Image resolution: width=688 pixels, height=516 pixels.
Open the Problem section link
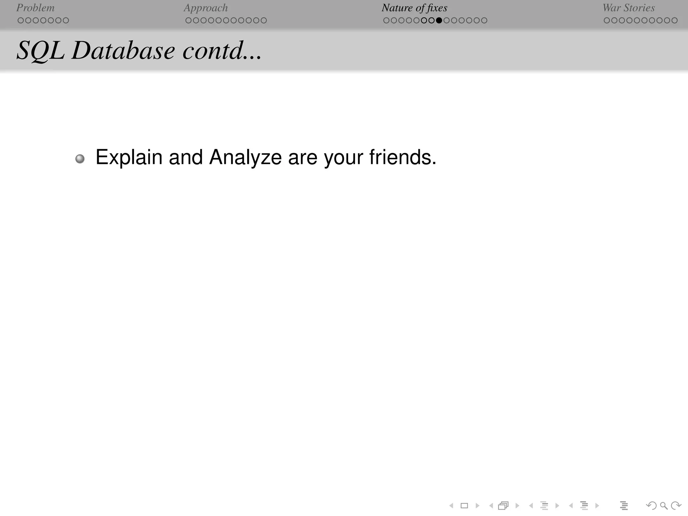pyautogui.click(x=35, y=8)
